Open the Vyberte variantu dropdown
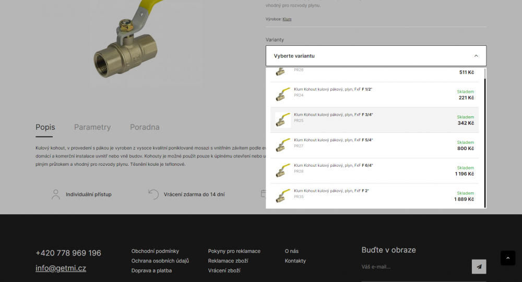Image resolution: width=522 pixels, height=282 pixels. coord(376,56)
